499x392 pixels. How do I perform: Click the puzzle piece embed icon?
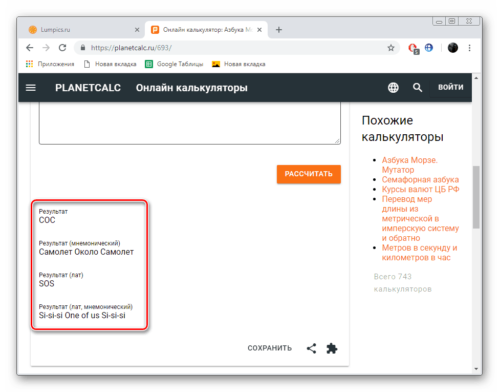pyautogui.click(x=332, y=348)
